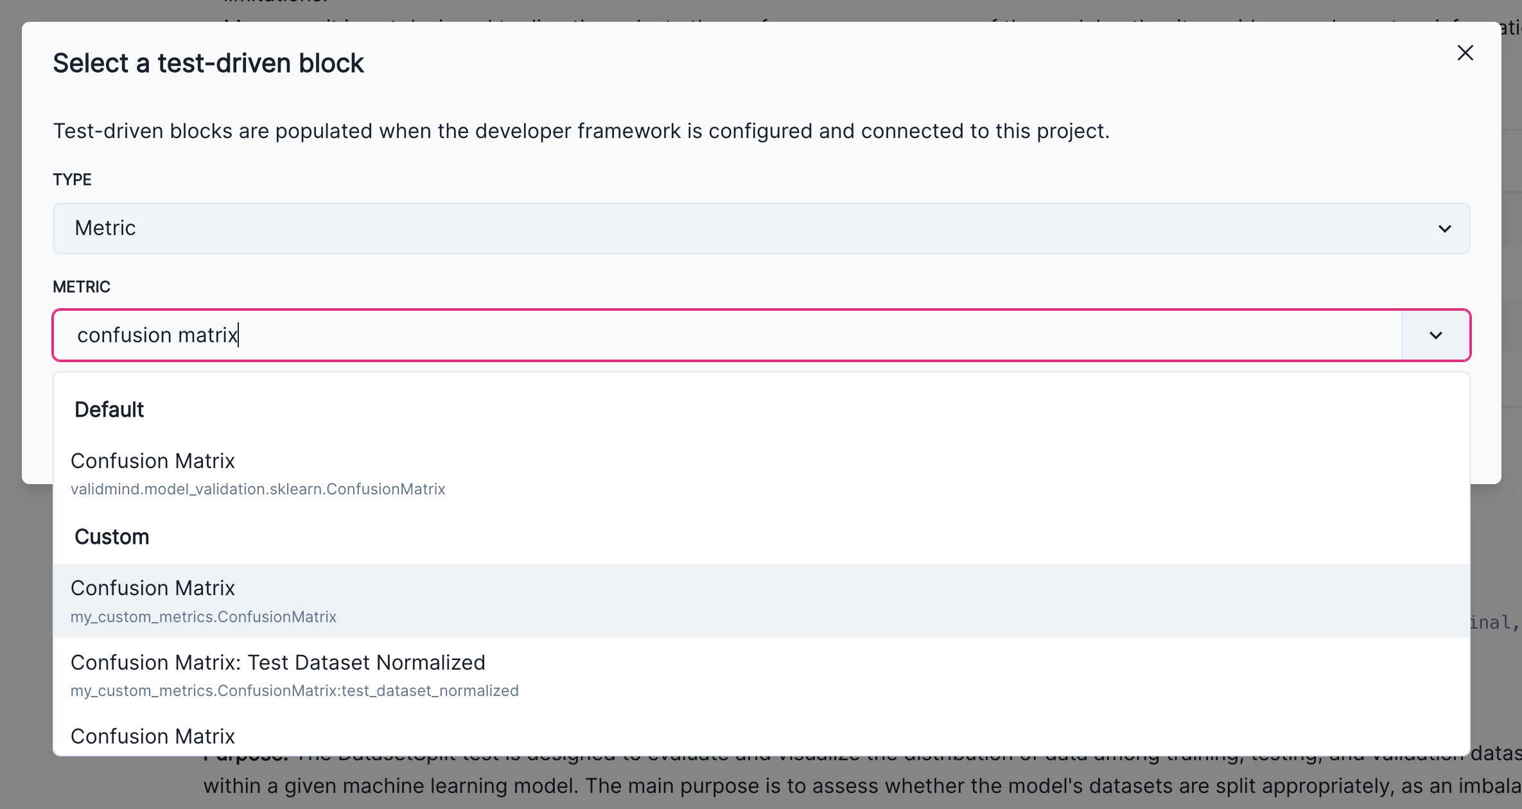Select the default Confusion Matrix metric
The image size is (1522, 809).
coord(153,460)
